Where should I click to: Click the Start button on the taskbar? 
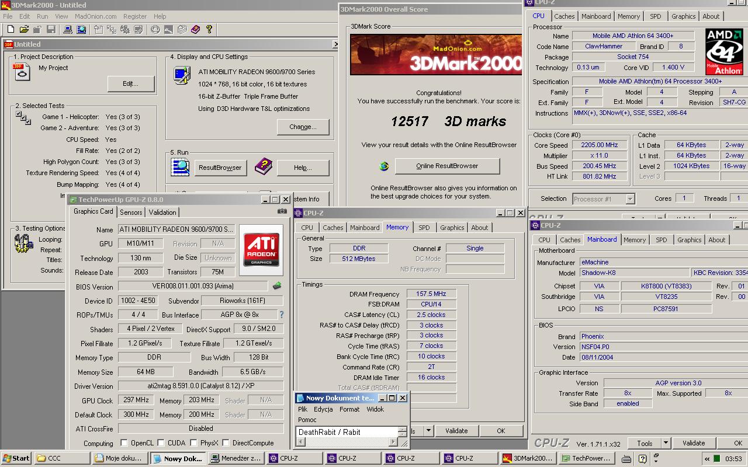click(x=16, y=458)
